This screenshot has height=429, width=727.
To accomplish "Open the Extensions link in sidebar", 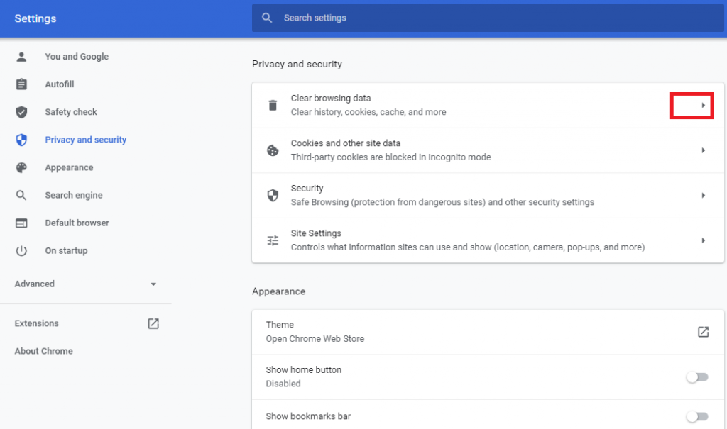I will [37, 323].
